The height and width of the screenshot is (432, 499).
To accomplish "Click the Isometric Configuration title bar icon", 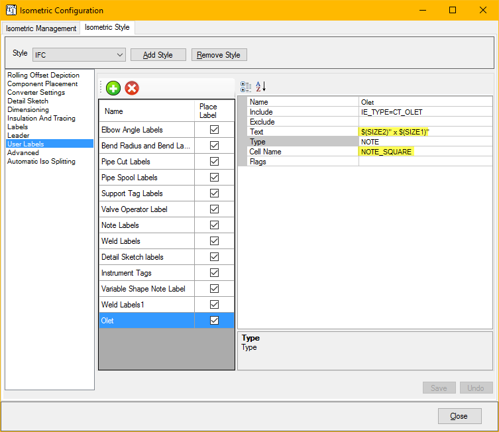I will 11,10.
